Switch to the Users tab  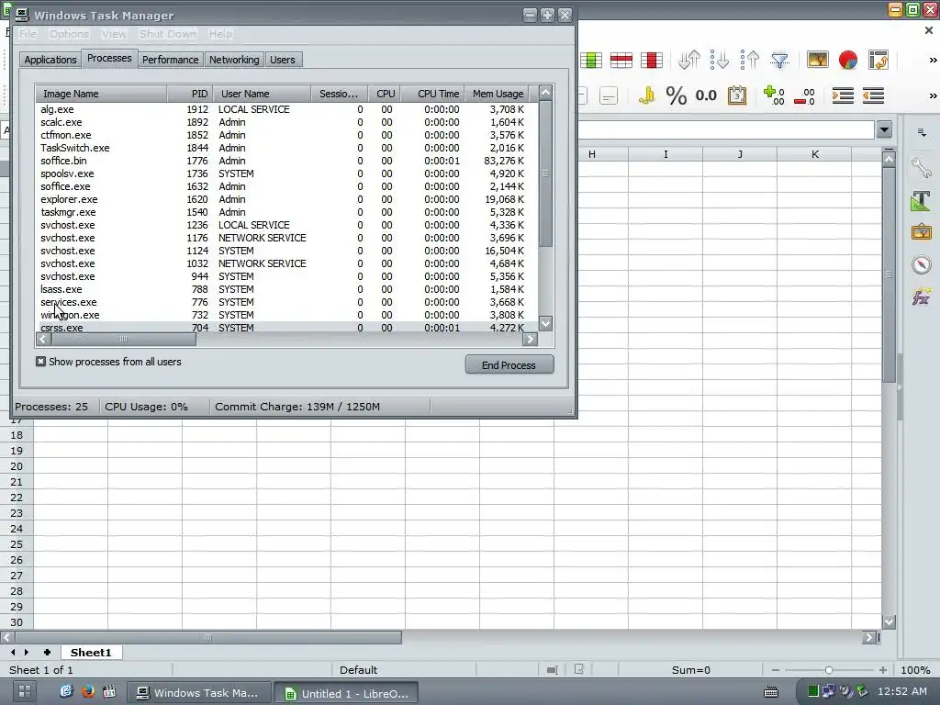[283, 60]
